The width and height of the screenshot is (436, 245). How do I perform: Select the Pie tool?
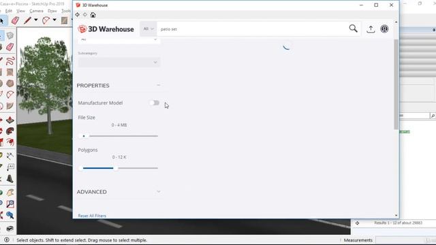[10, 106]
